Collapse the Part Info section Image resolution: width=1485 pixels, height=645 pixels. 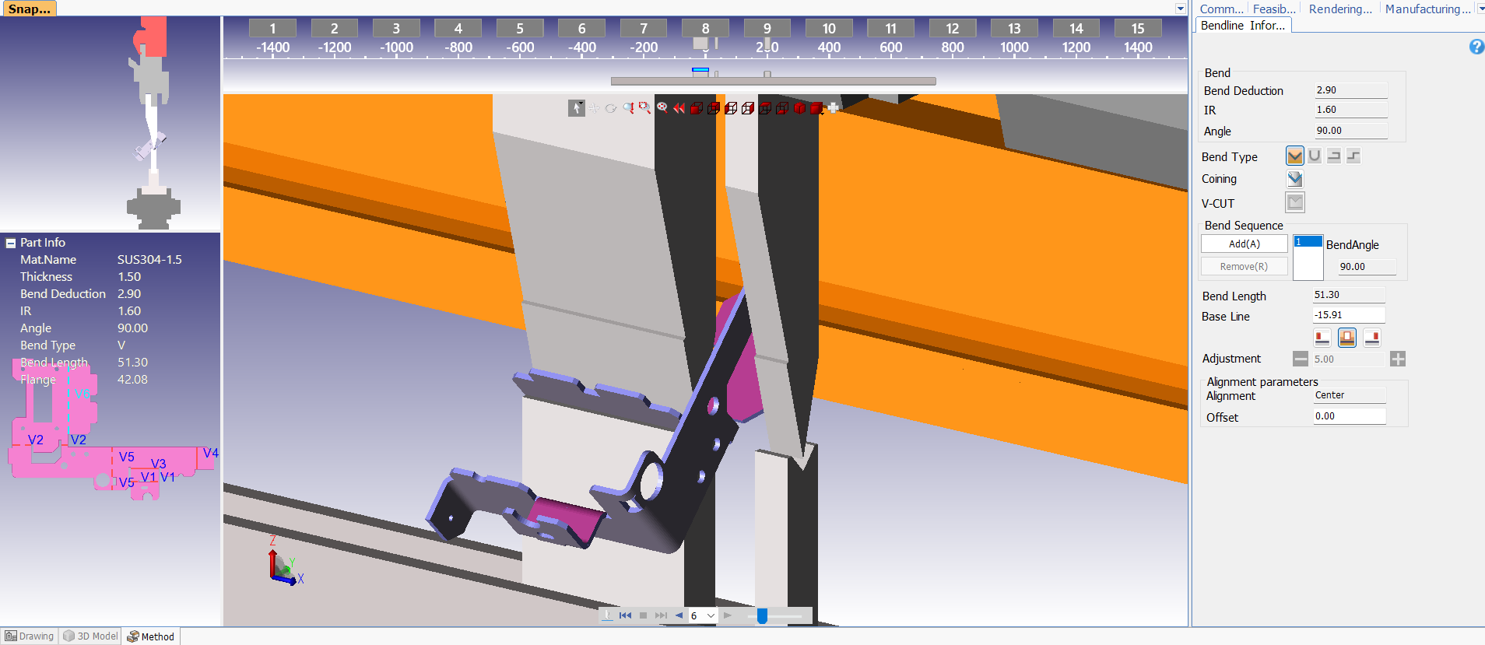tap(11, 243)
